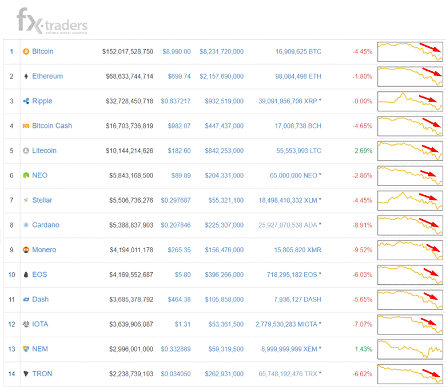
Task: Open the IOTA name link
Action: (40, 324)
